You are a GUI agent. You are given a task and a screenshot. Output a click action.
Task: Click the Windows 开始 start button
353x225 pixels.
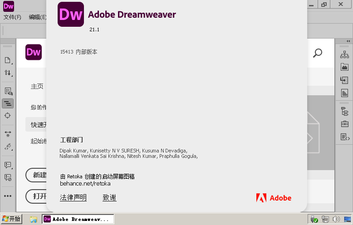click(x=11, y=219)
